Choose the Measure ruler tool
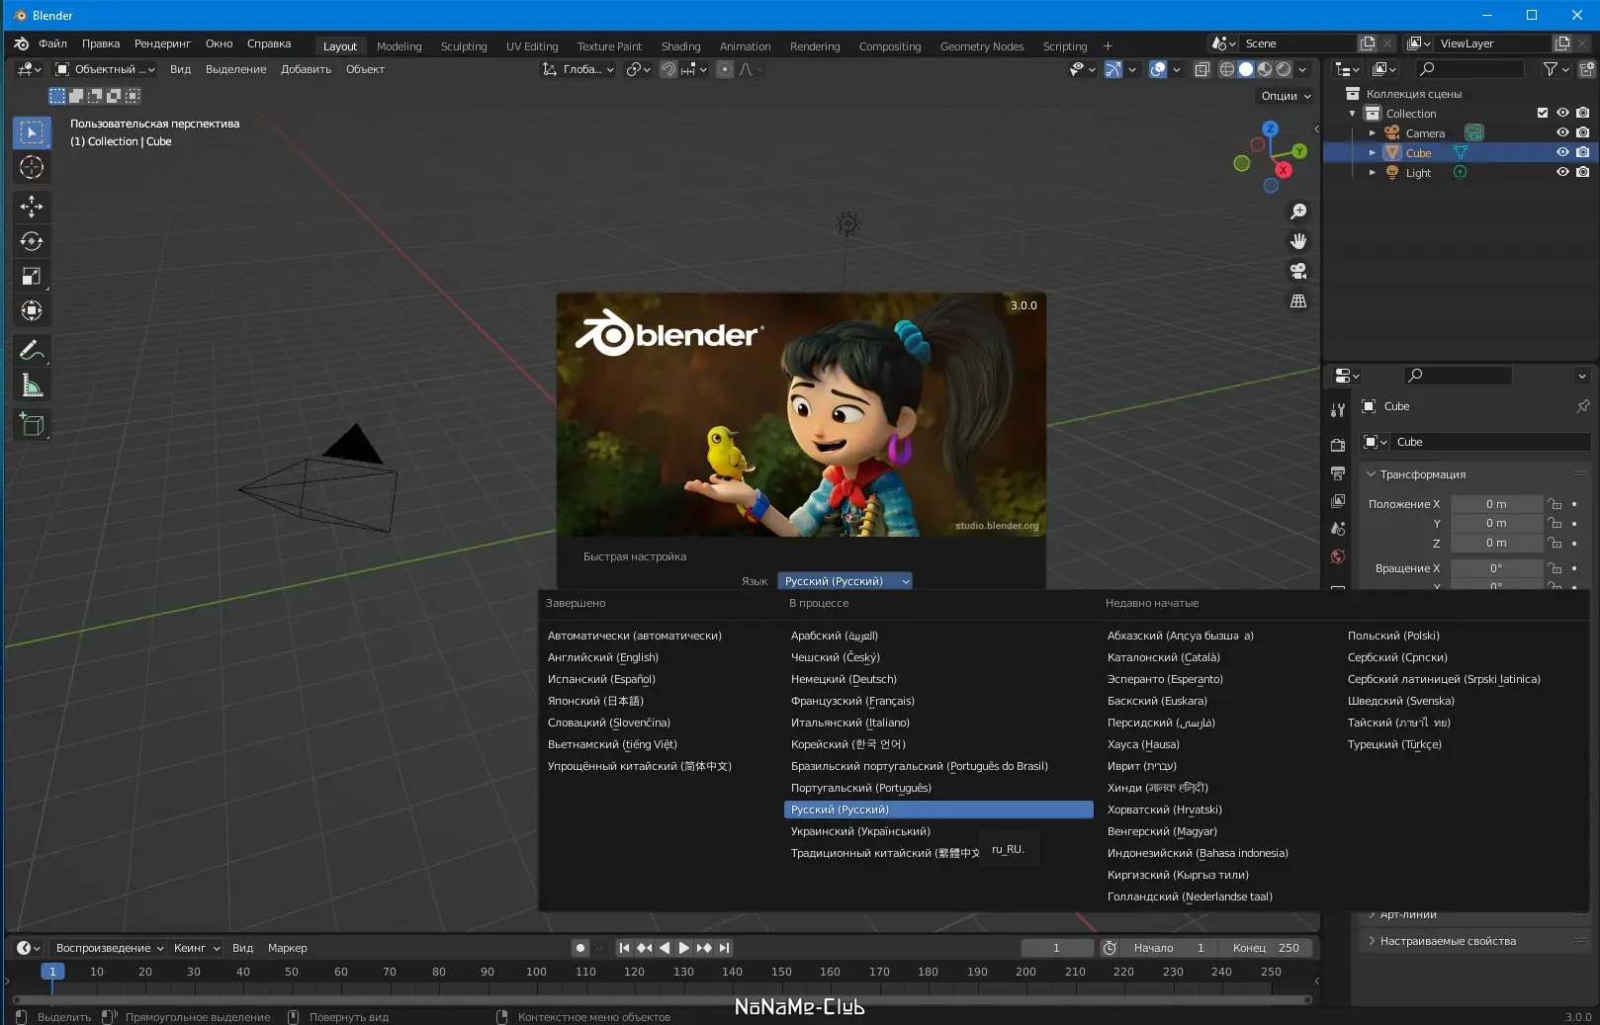The image size is (1600, 1025). (x=32, y=386)
